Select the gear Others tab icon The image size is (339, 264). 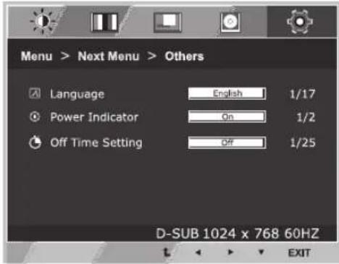pos(300,22)
